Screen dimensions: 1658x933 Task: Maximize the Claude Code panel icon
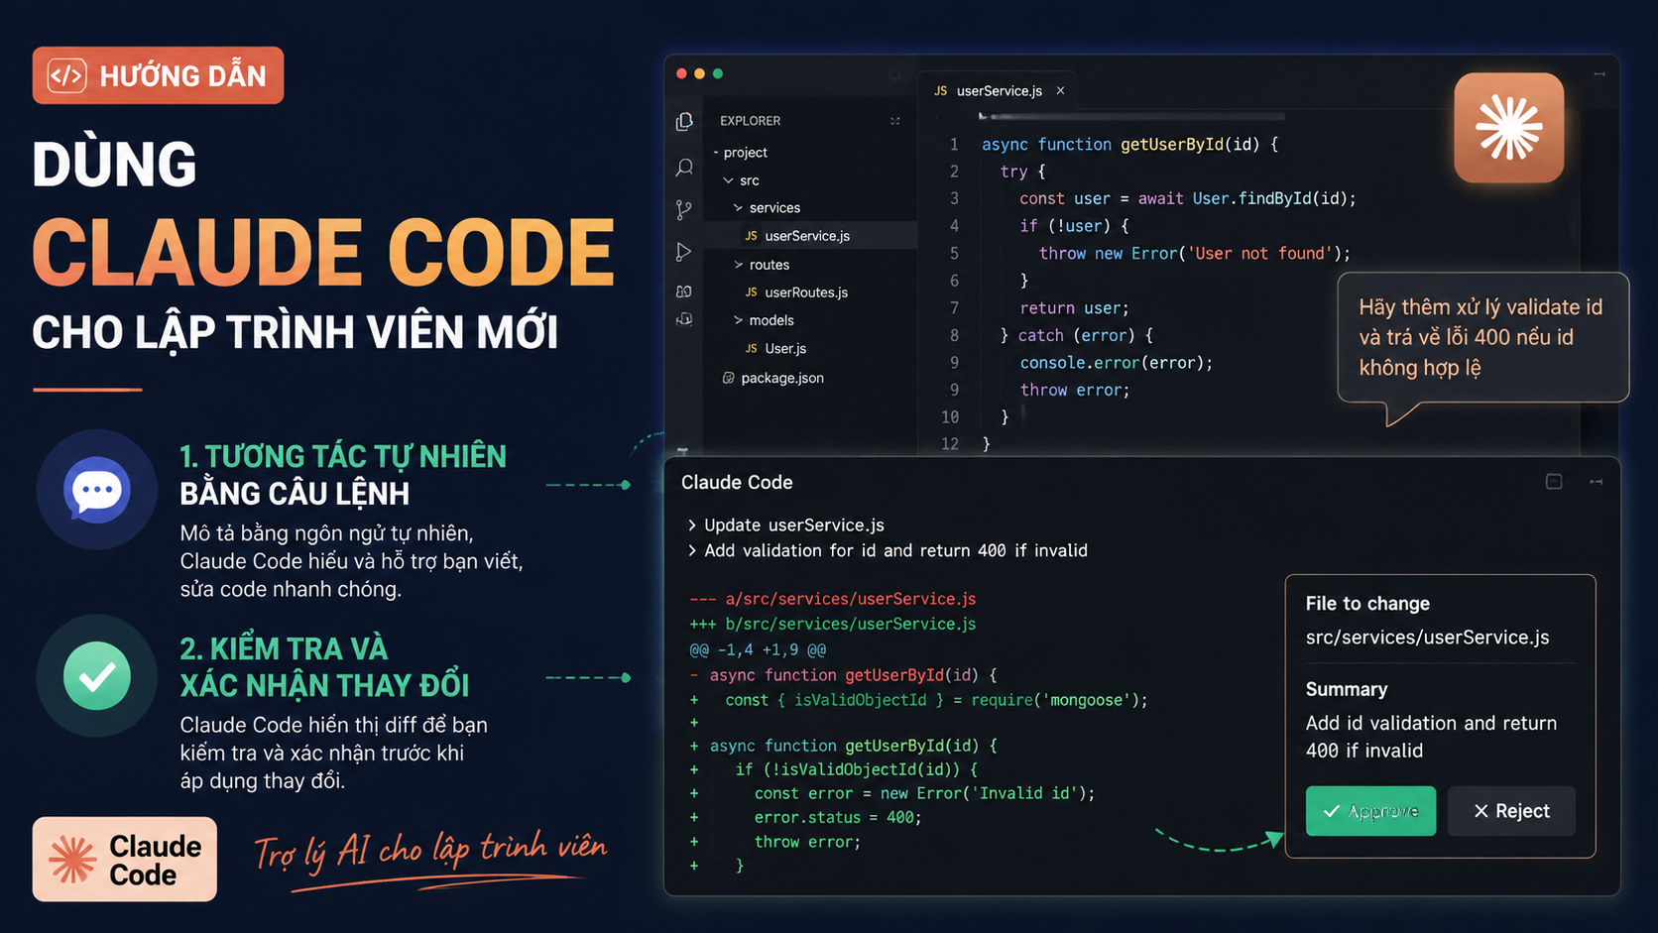pyautogui.click(x=1554, y=482)
